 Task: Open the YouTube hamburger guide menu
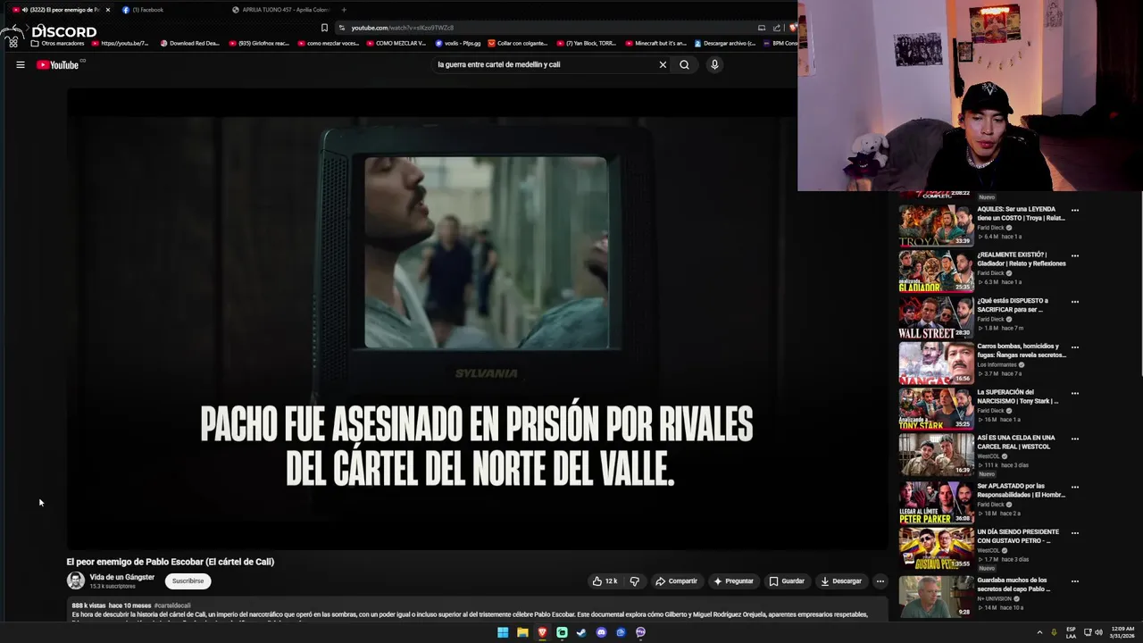click(20, 64)
